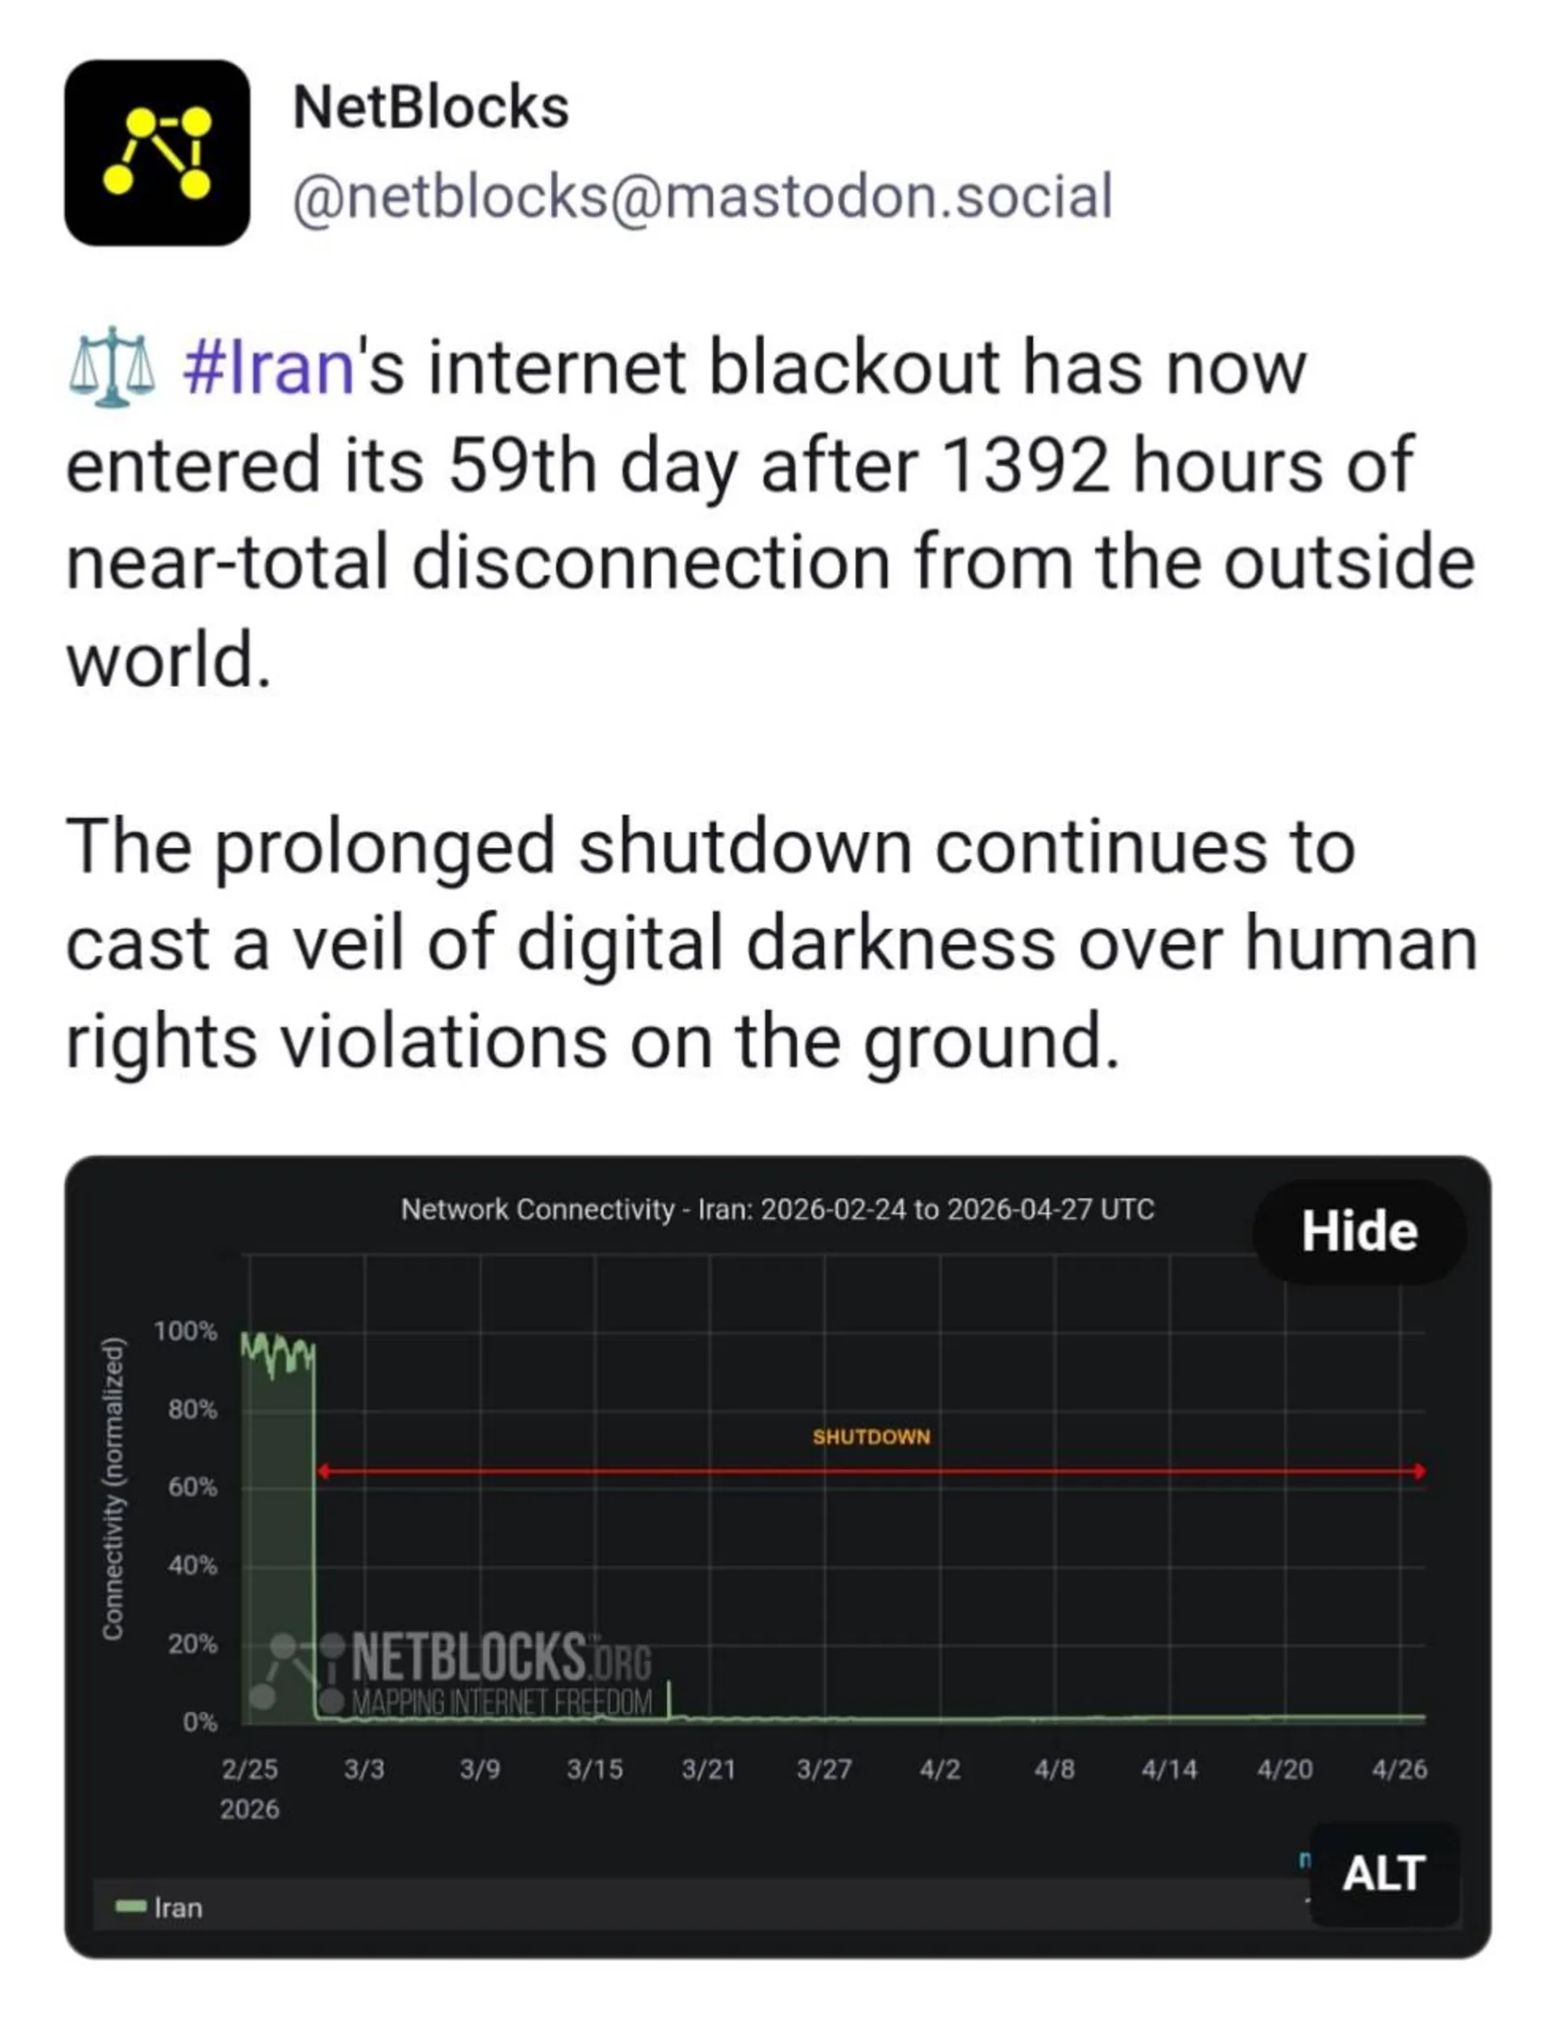Click the Iran legend label
Image resolution: width=1556 pixels, height=2029 pixels.
point(177,1907)
